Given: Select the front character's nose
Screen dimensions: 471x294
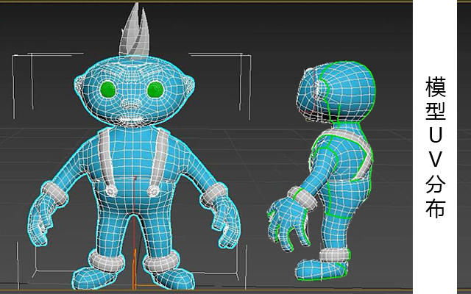Looking at the screenshot, I should click(x=131, y=105).
